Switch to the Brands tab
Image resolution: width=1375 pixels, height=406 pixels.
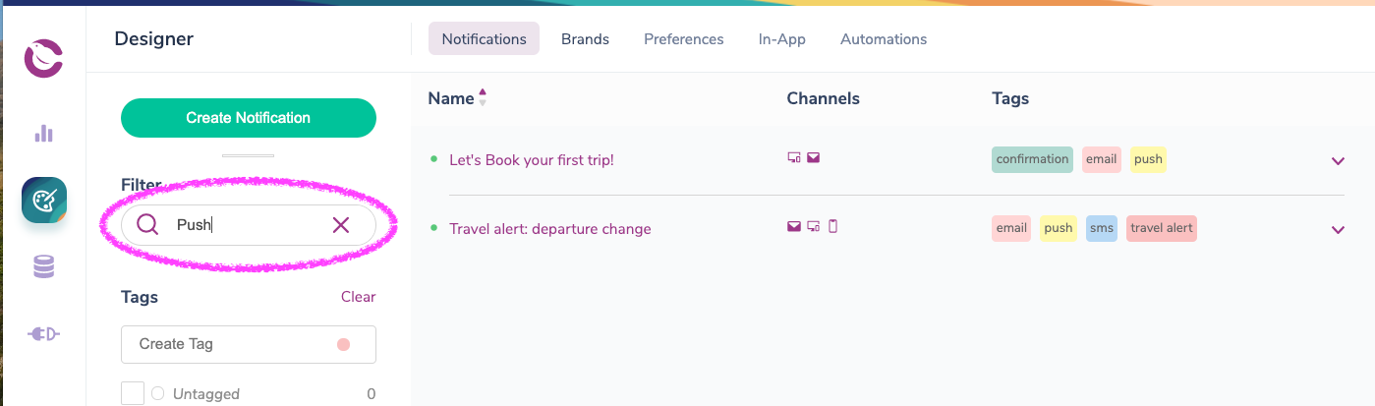[585, 39]
